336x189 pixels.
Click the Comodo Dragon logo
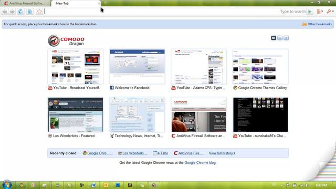coord(66,40)
